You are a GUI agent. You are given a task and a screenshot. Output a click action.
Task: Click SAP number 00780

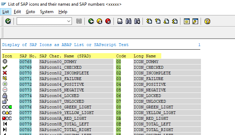[26, 130]
